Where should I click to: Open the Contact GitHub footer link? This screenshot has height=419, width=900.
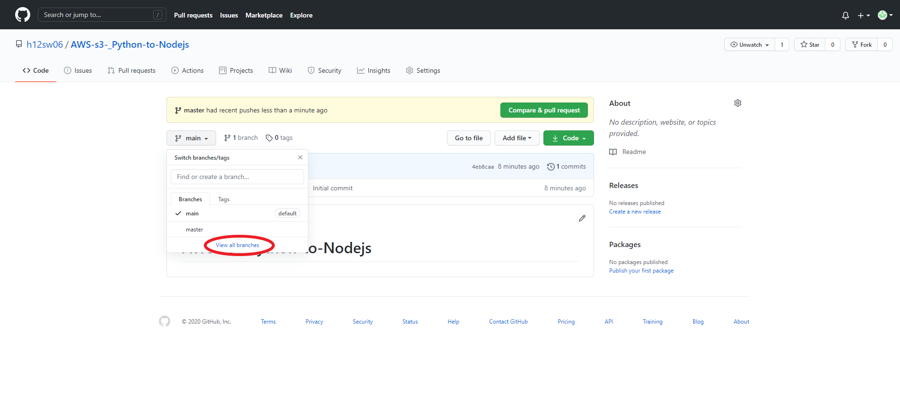click(508, 322)
